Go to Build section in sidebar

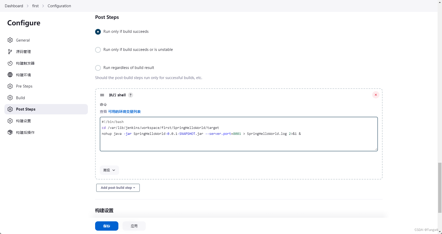[46, 98]
